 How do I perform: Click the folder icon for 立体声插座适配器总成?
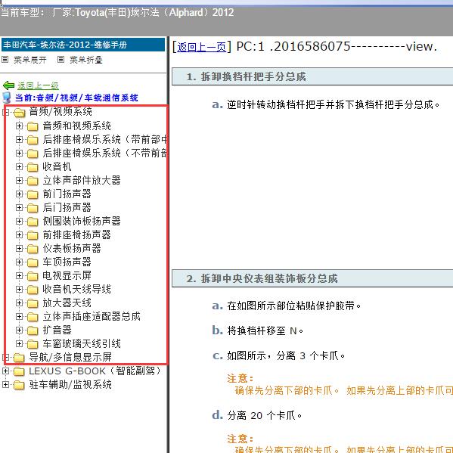click(33, 317)
